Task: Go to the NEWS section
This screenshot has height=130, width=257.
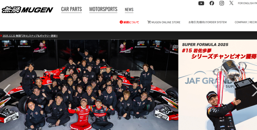Action: (x=129, y=10)
